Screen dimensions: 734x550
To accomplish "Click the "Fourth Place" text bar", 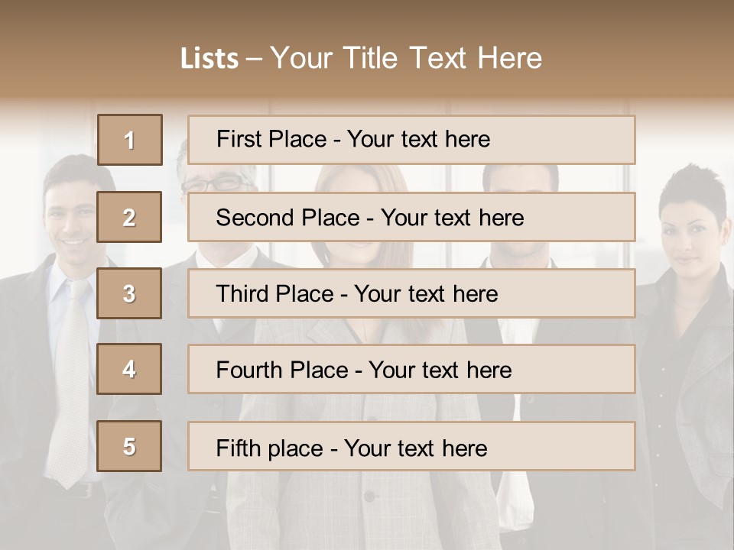I will pyautogui.click(x=411, y=370).
